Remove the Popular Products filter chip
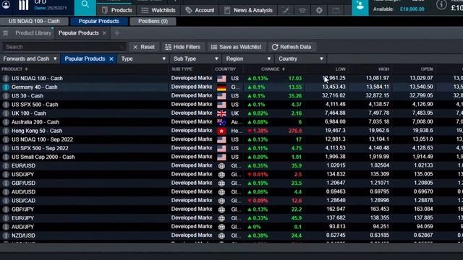 tap(111, 59)
